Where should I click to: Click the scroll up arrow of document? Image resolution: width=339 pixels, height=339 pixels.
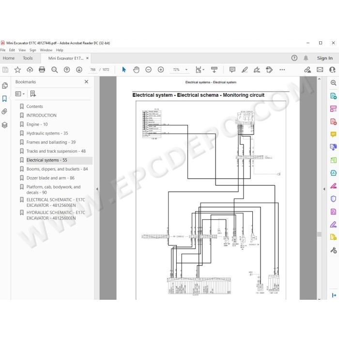point(319,79)
